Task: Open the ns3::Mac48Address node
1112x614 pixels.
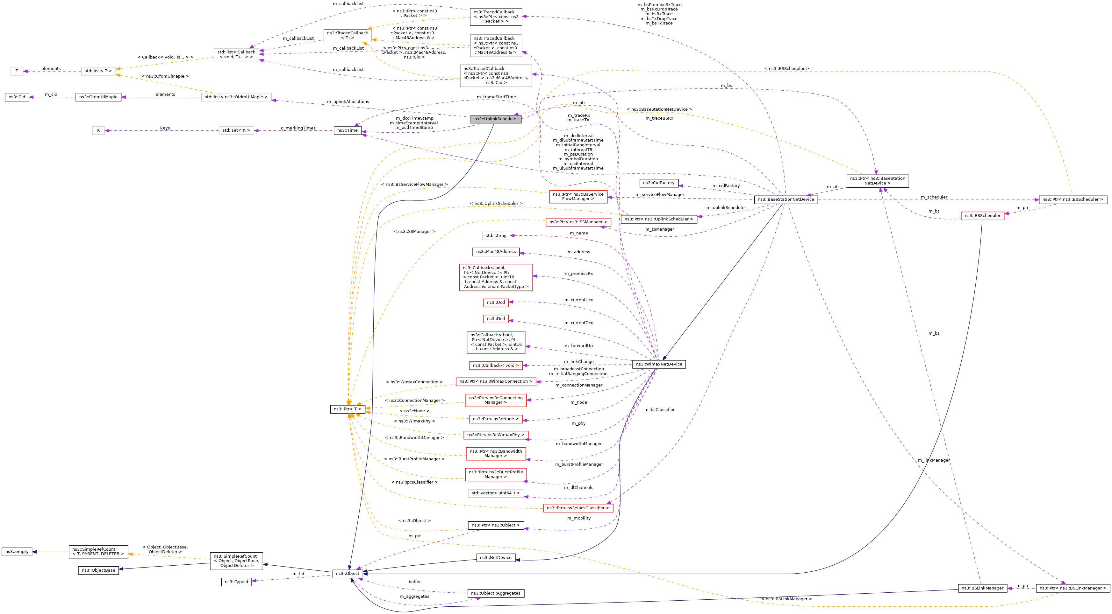Action: 496,252
